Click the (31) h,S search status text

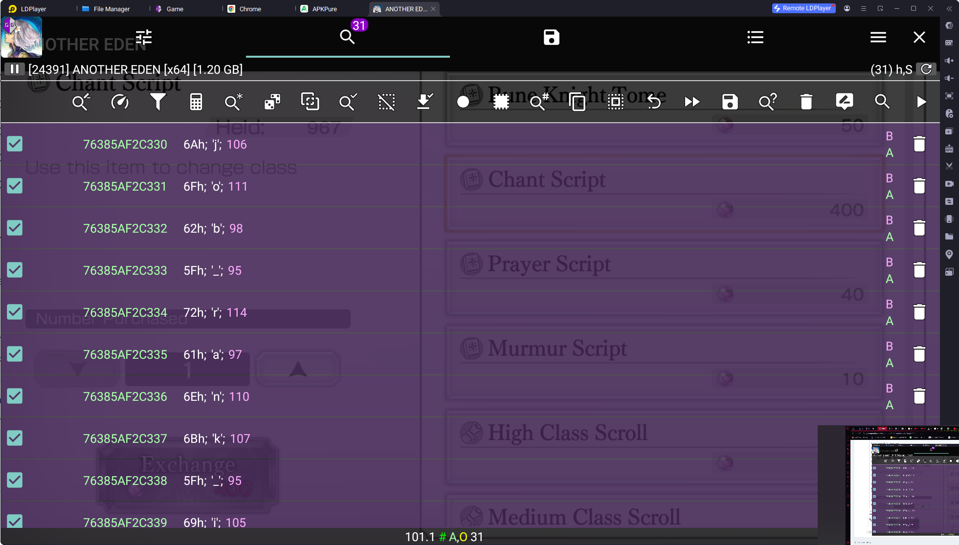tap(891, 69)
